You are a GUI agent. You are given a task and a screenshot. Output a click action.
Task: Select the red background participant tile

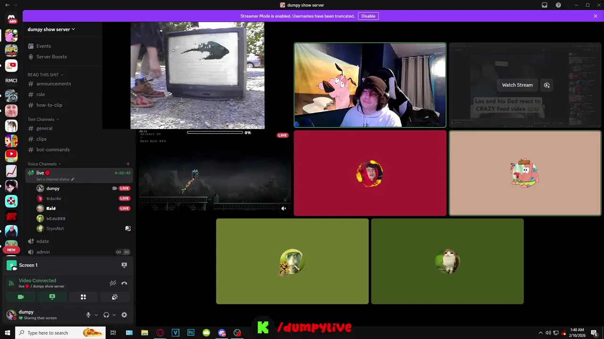click(x=370, y=173)
